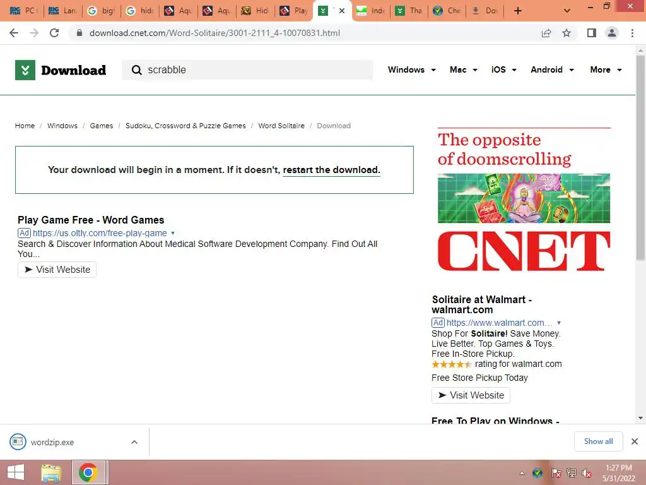Open Word Solitaire breadcrumb
This screenshot has width=646, height=485.
point(281,126)
